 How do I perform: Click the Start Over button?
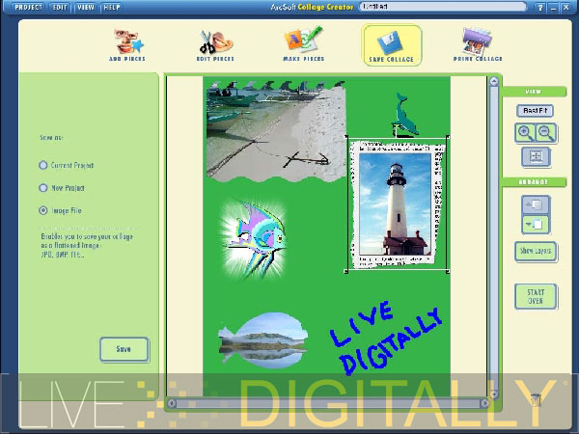[x=535, y=296]
